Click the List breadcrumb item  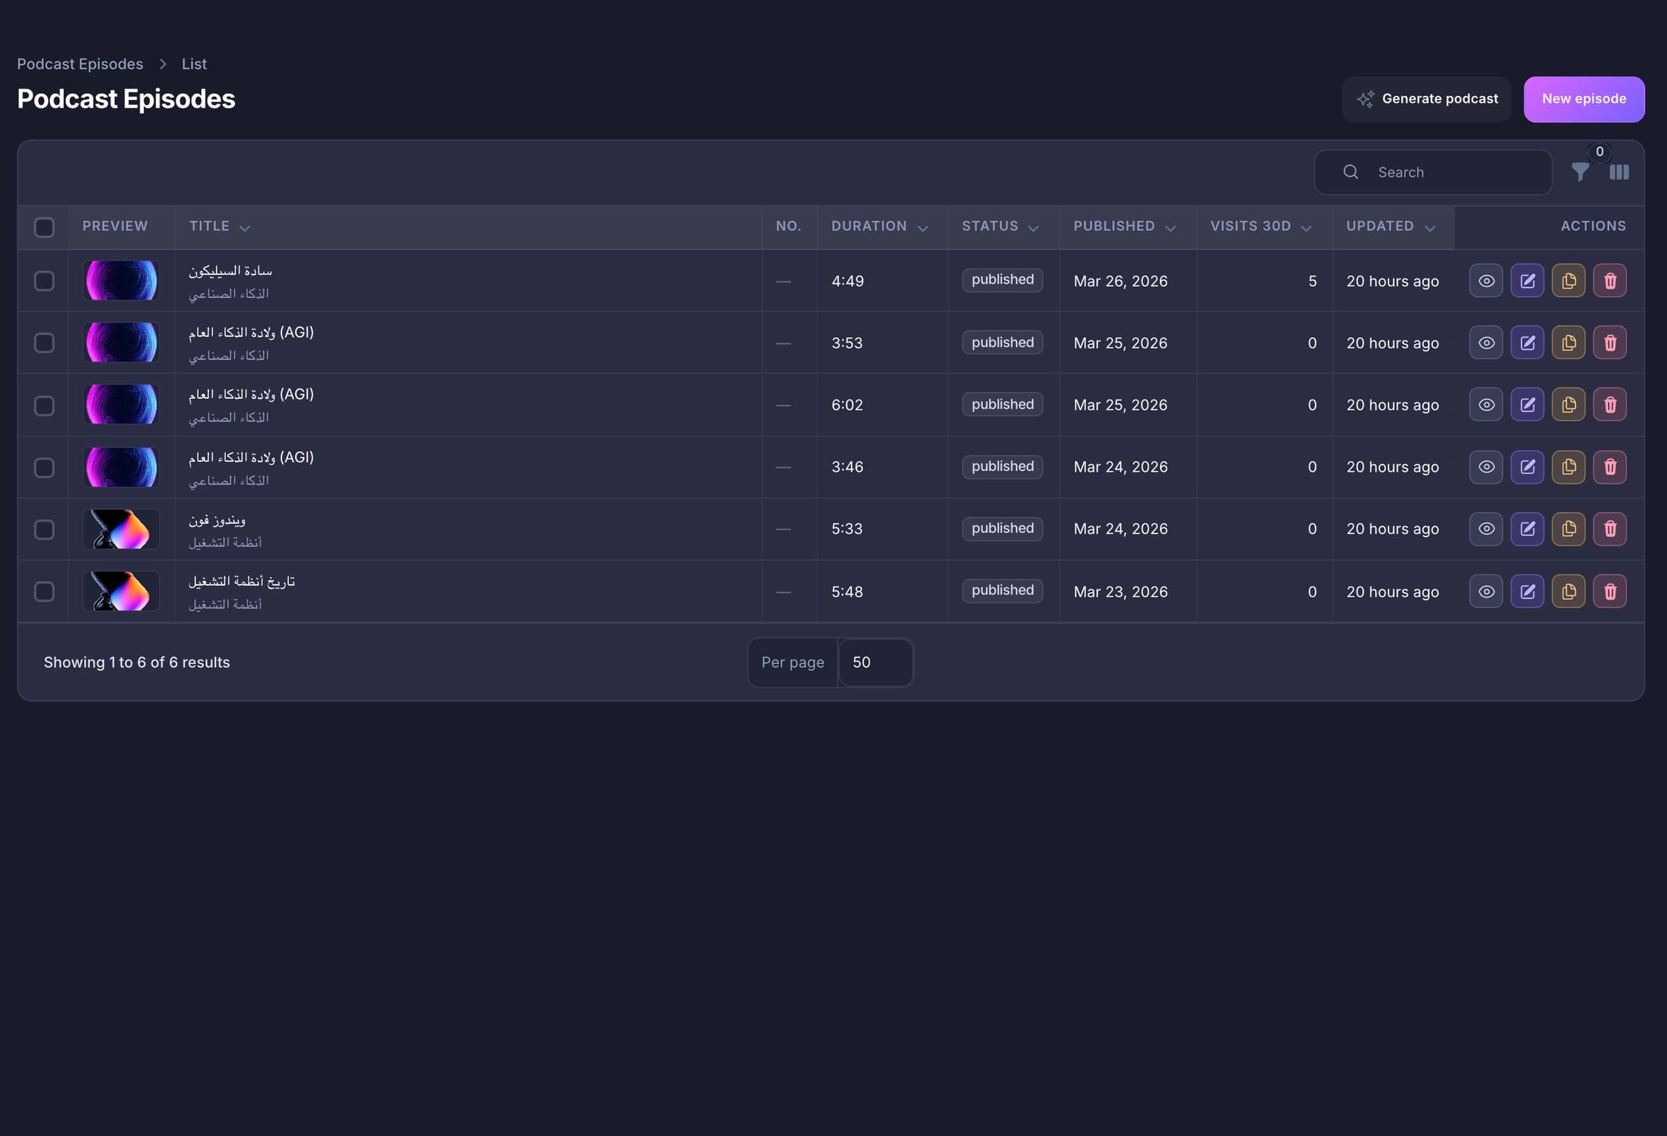(194, 64)
